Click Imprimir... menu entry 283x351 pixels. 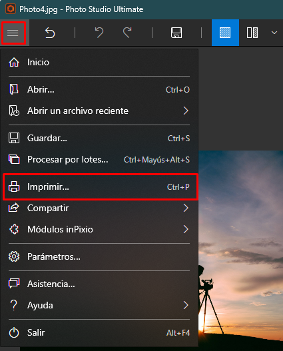click(101, 186)
